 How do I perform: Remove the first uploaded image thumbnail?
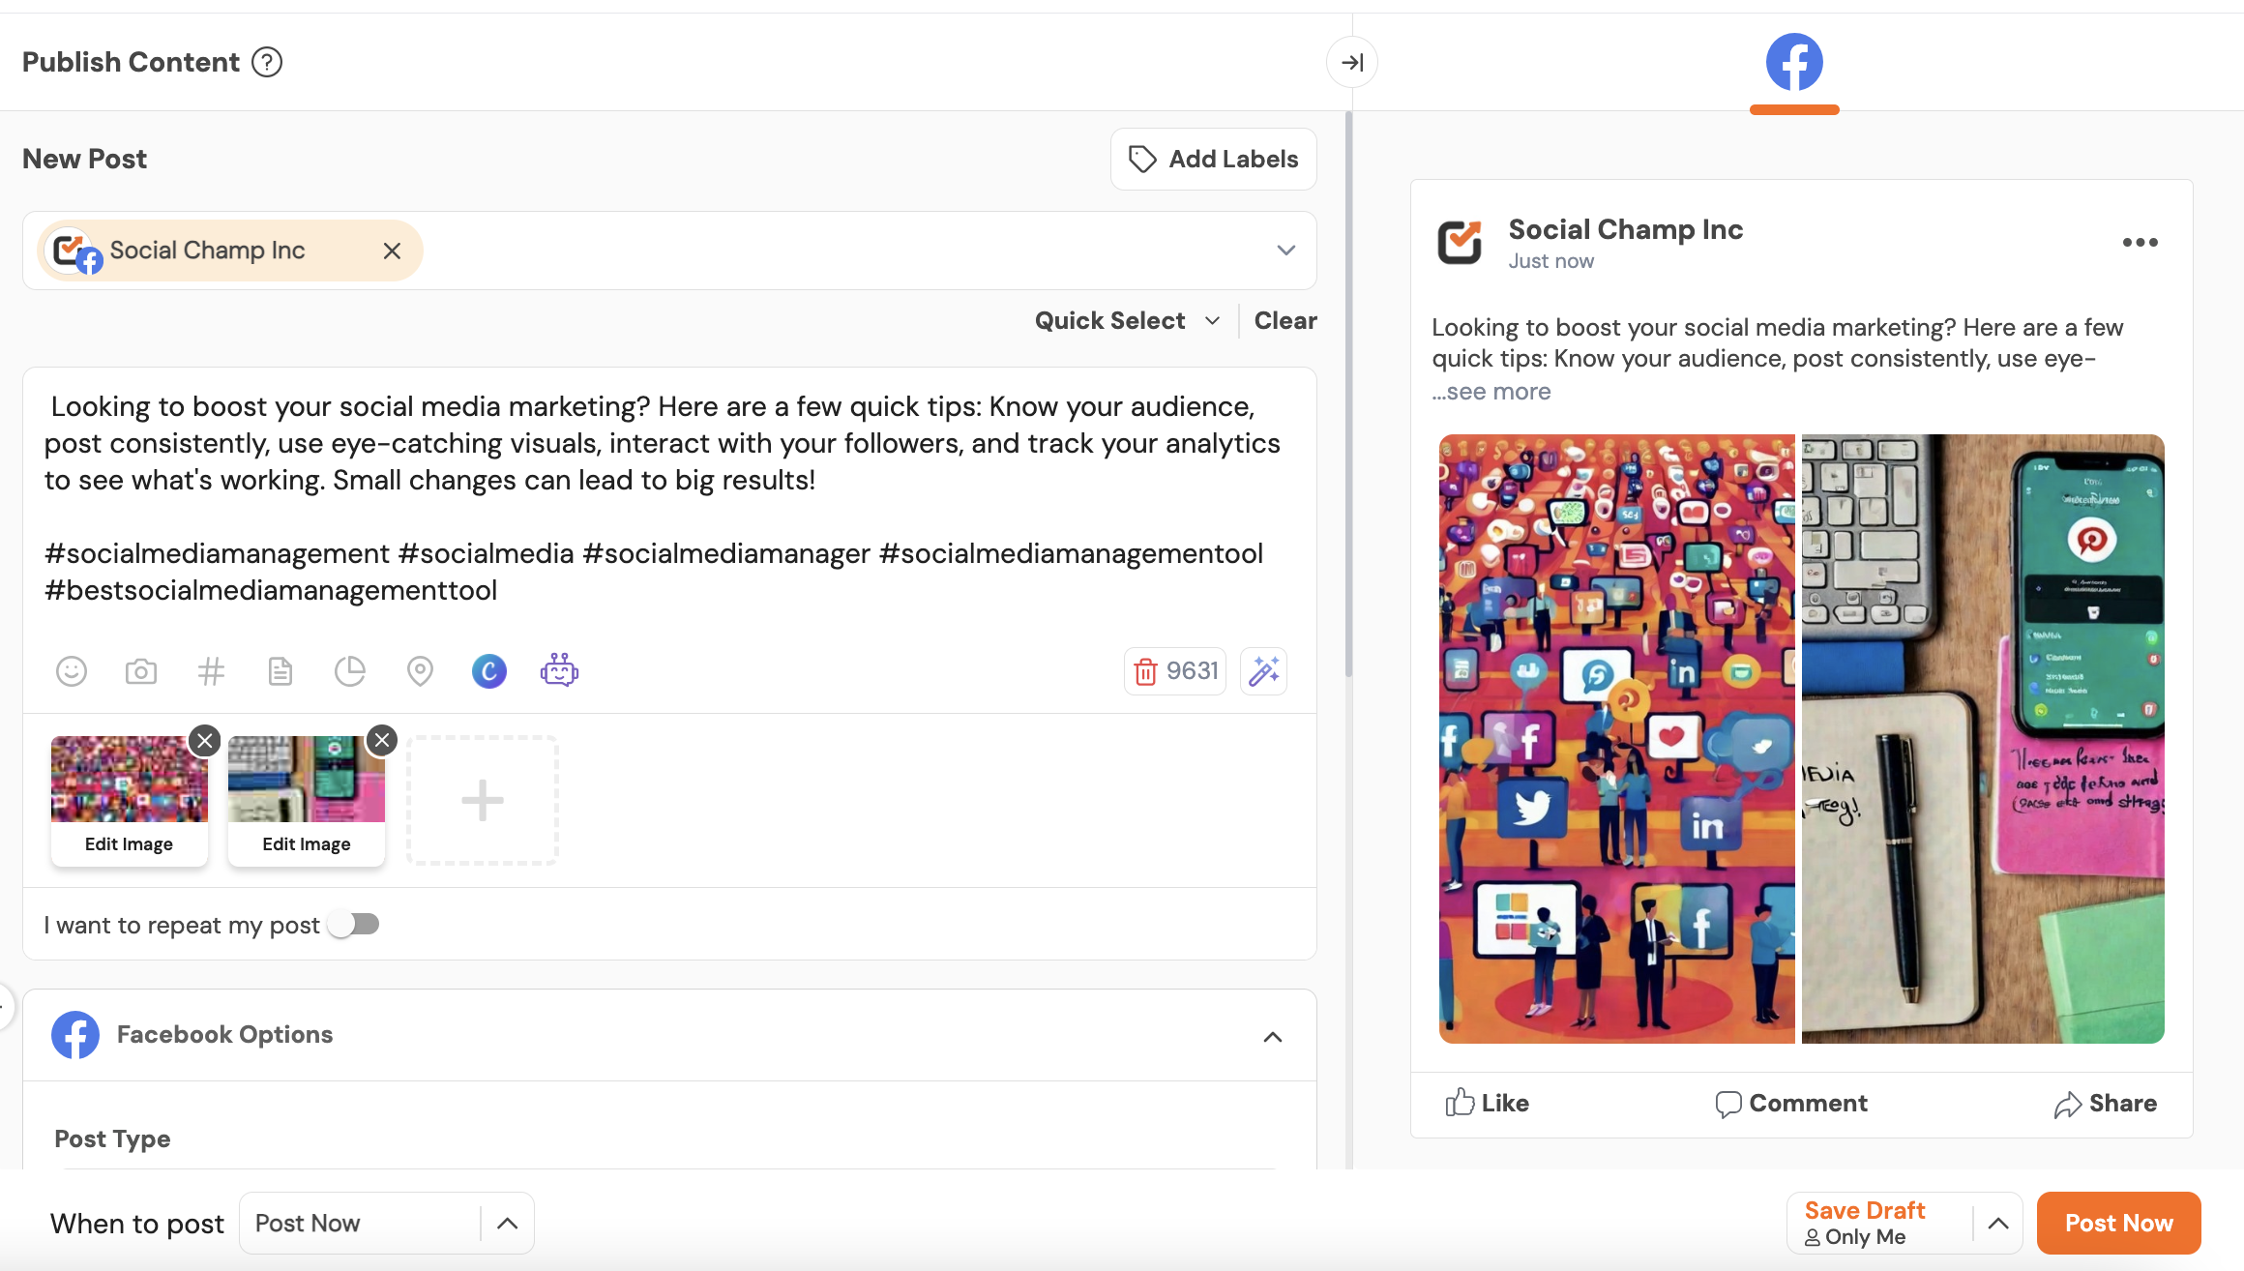pyautogui.click(x=205, y=741)
